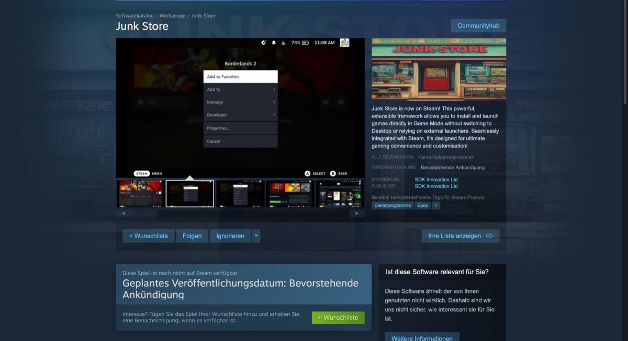
Task: Click the large 'Junk Store' page title
Action: (x=142, y=26)
